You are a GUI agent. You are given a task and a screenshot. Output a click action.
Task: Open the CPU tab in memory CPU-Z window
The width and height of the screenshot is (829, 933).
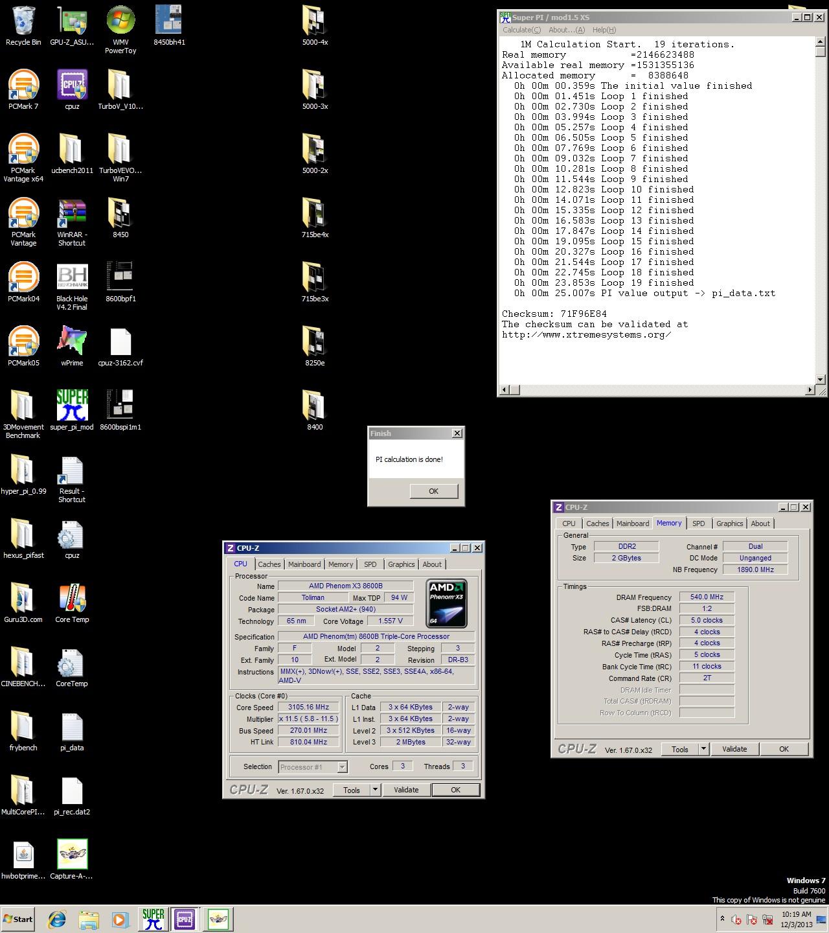click(x=569, y=524)
